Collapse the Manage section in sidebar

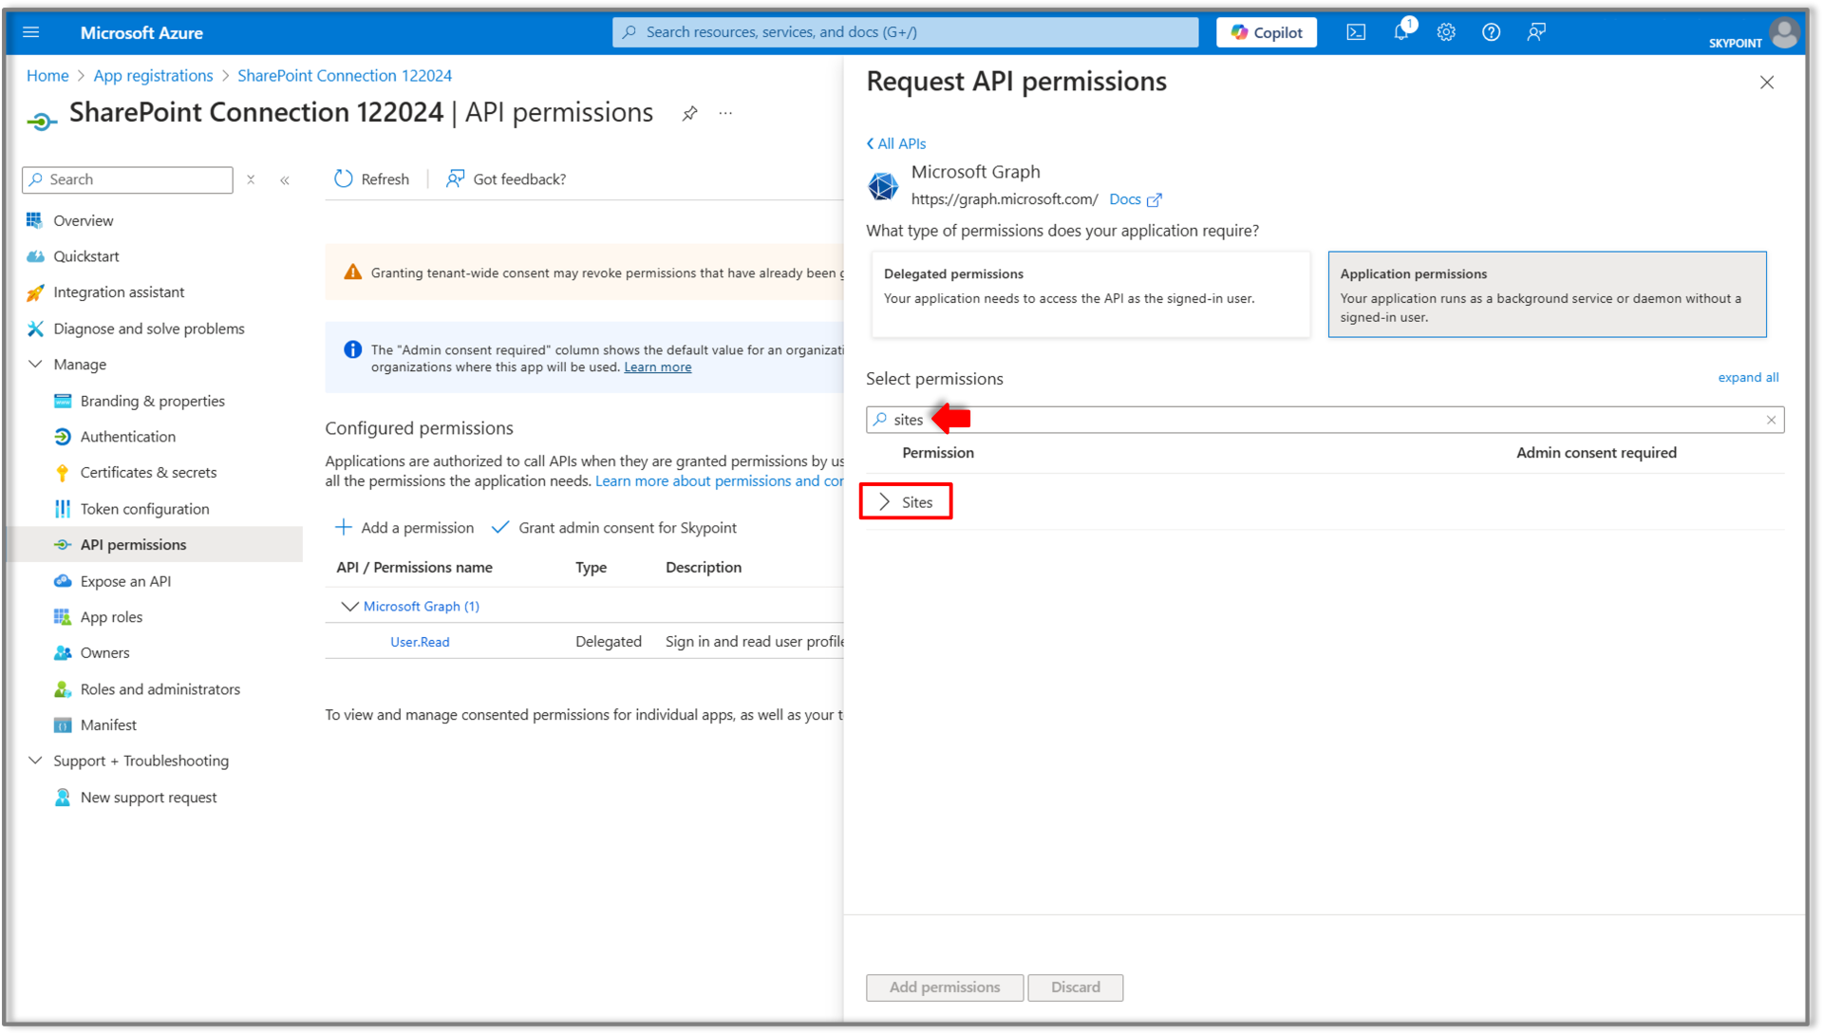tap(36, 364)
